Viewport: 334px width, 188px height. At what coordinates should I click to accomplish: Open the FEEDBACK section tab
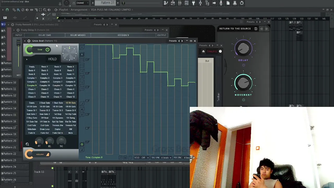(123, 35)
